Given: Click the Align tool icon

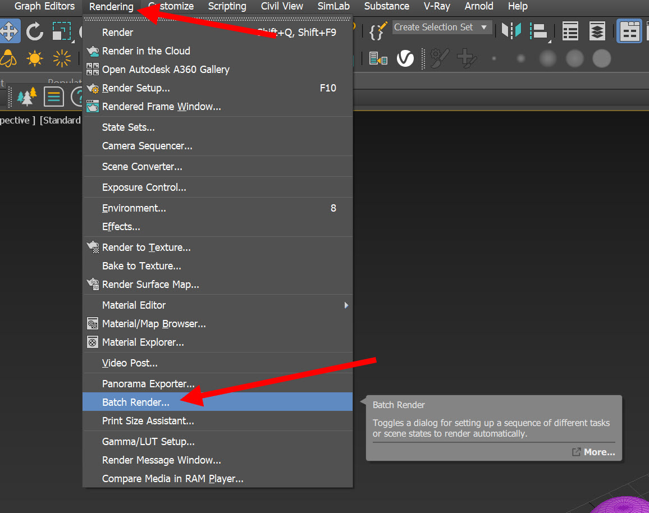Looking at the screenshot, I should pyautogui.click(x=539, y=31).
